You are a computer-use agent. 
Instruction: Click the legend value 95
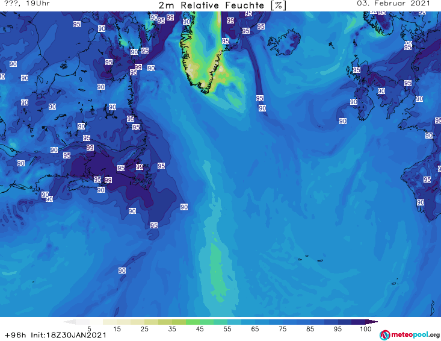pos(338,329)
